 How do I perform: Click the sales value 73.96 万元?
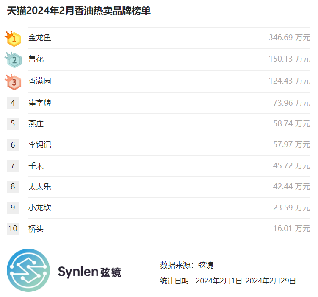pyautogui.click(x=292, y=103)
